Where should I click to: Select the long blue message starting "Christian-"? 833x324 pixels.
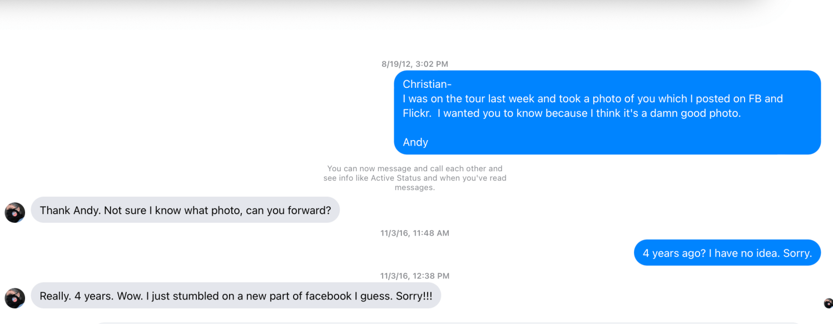607,112
